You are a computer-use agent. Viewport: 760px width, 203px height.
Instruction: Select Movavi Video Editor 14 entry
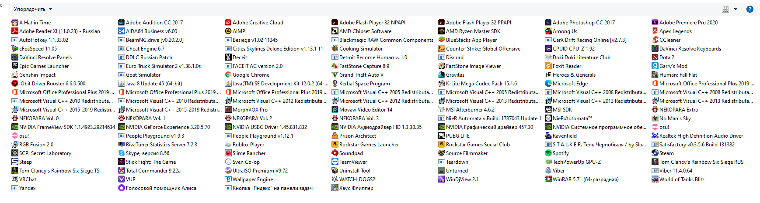pyautogui.click(x=362, y=109)
